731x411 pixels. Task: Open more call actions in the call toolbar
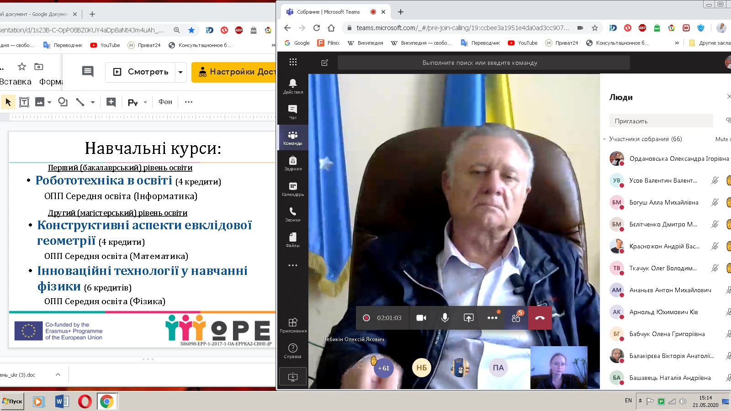[x=492, y=318]
